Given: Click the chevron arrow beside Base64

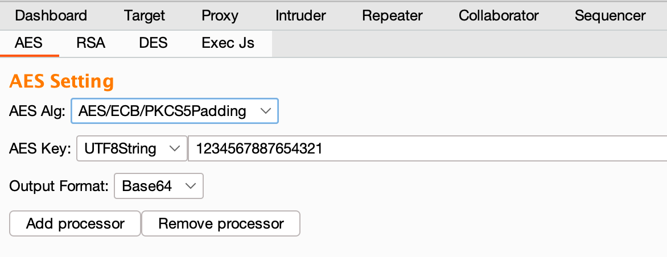Looking at the screenshot, I should pos(191,186).
